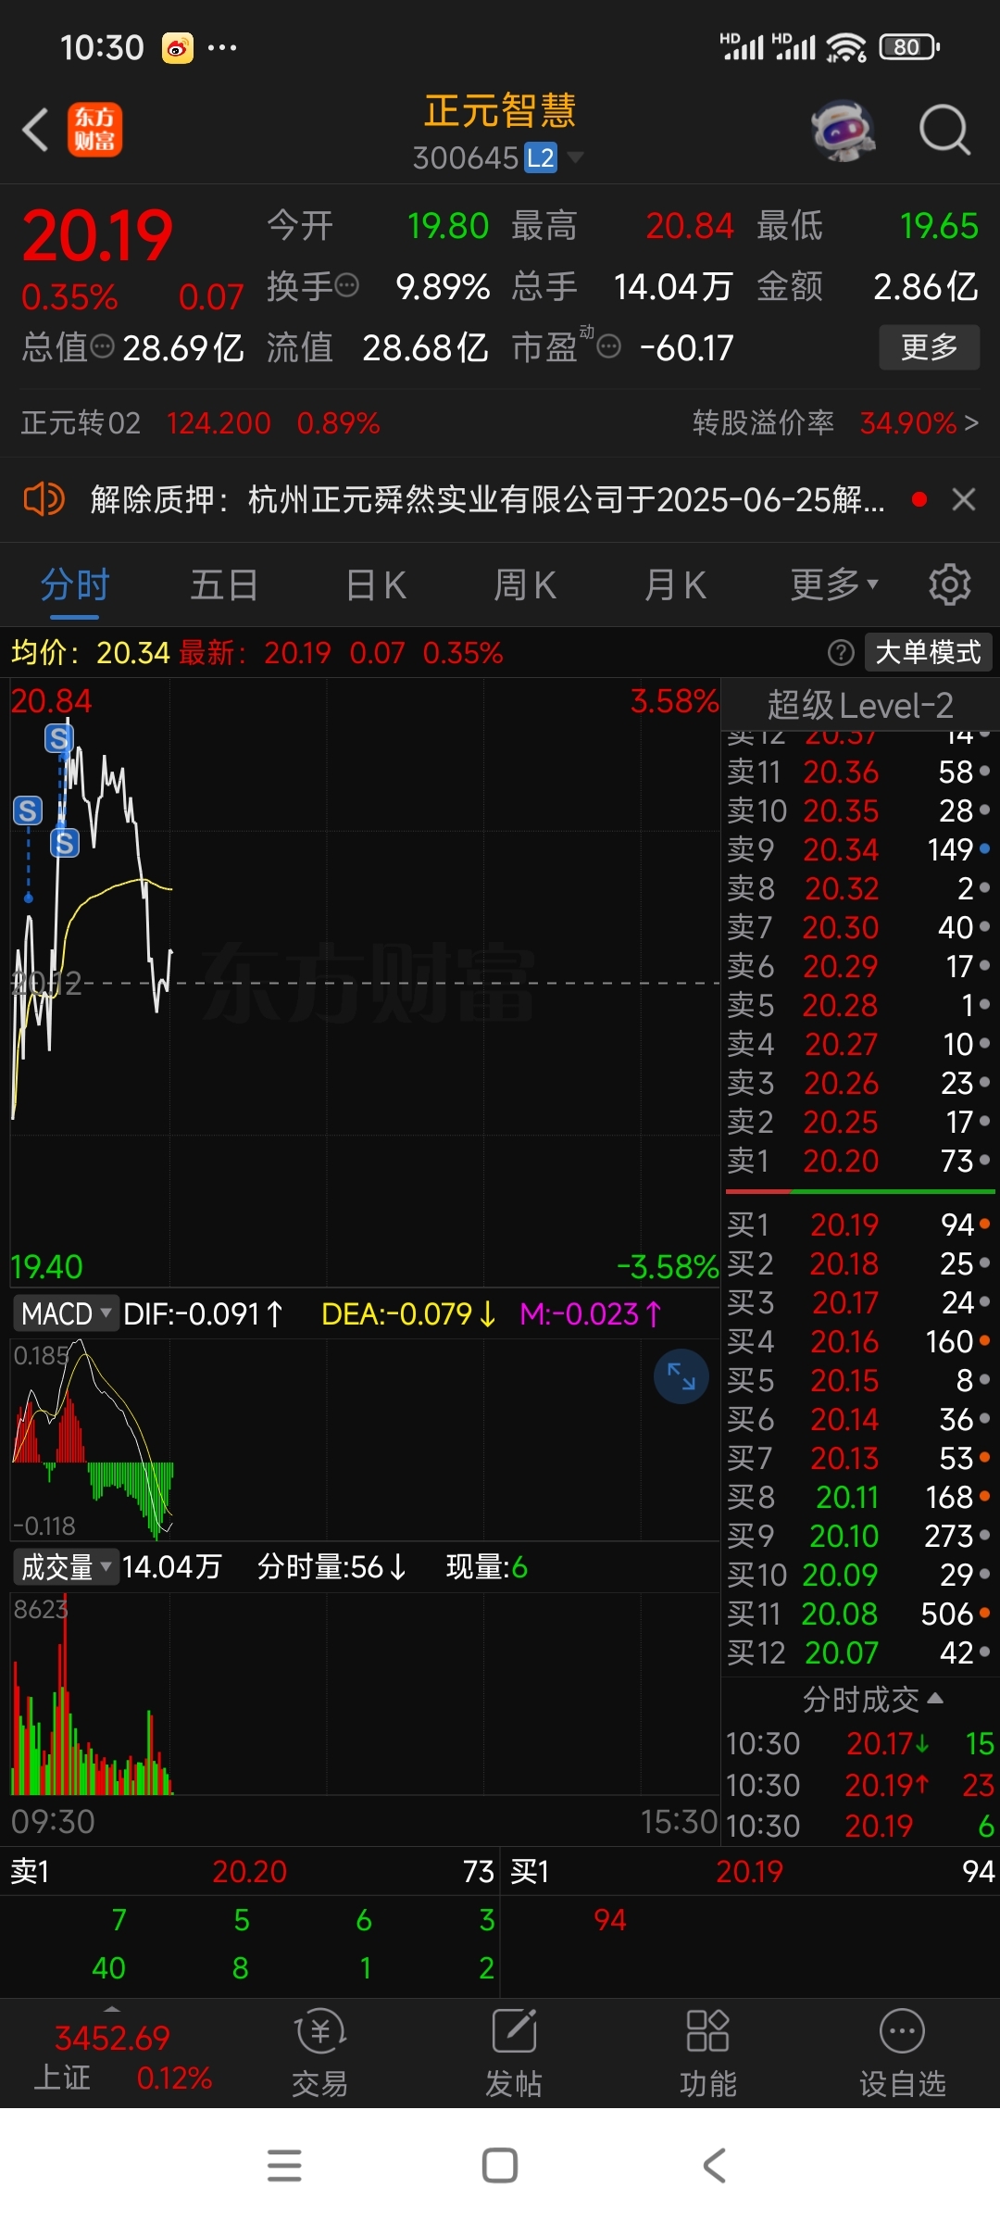Viewport: 1000px width, 2223px height.
Task: Expand the 更多 chart period dropdown
Action: [x=833, y=585]
